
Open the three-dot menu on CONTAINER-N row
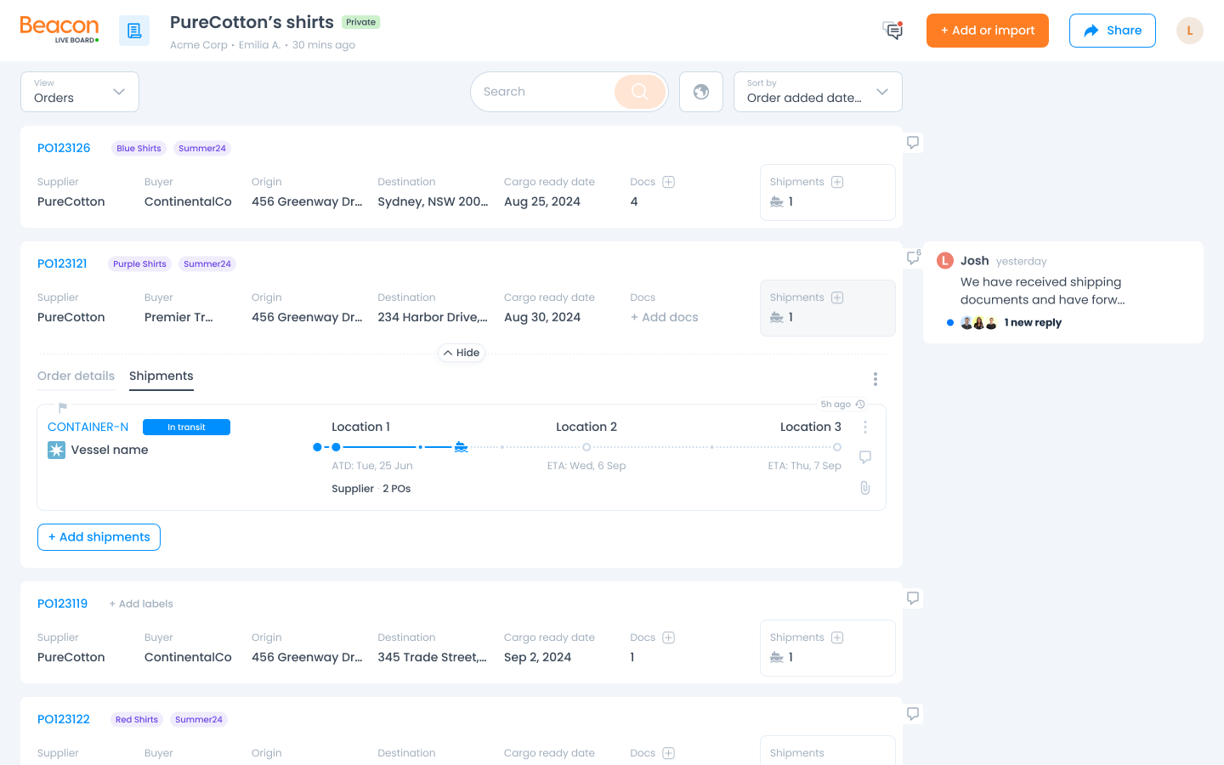864,427
